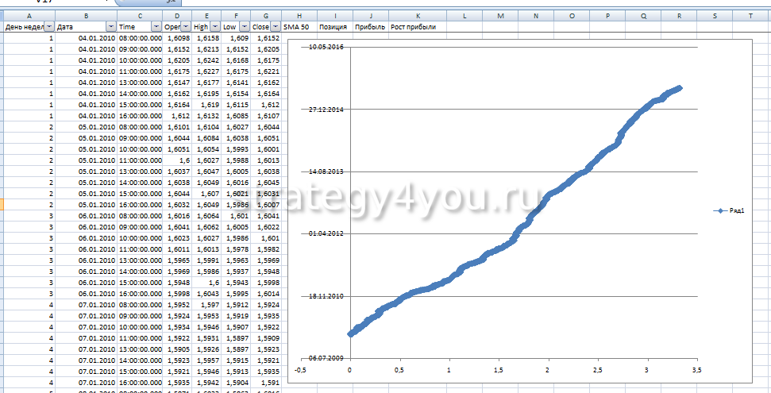This screenshot has width=771, height=393.
Task: Click the 3,5 horizontal axis label
Action: click(x=696, y=369)
